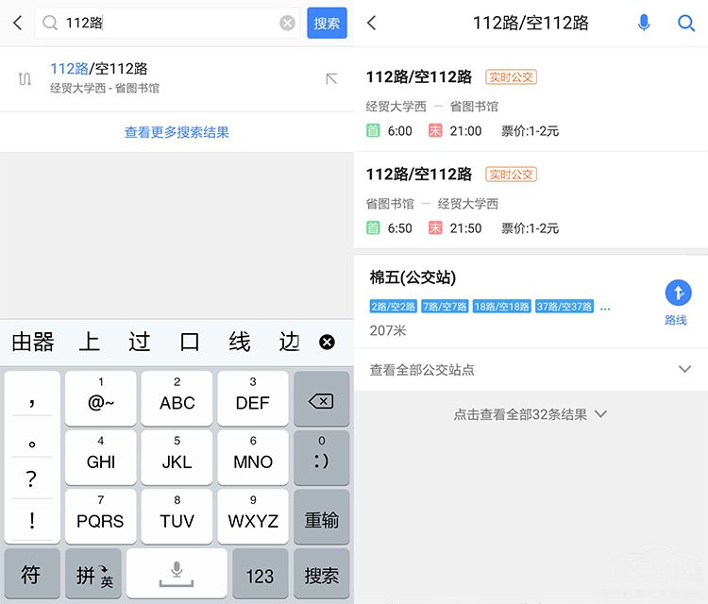Toggle 拼/英 input language key
This screenshot has height=604, width=708.
coord(93,574)
